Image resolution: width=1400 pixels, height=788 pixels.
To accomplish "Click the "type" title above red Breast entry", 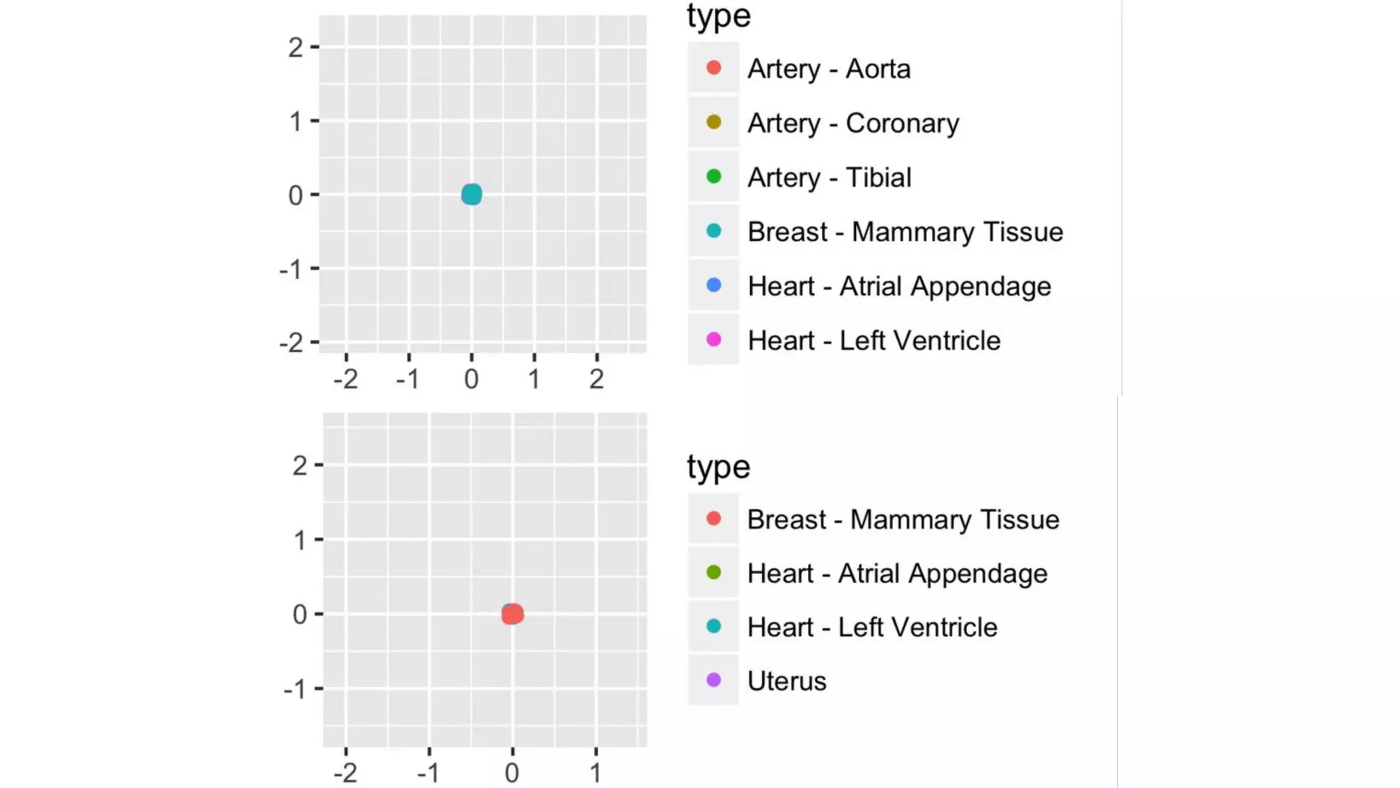I will click(x=718, y=468).
